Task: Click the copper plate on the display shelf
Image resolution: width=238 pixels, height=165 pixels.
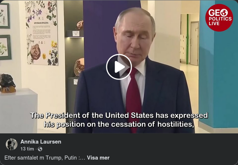Action: [79, 67]
